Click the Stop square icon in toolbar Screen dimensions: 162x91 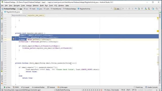[142, 9]
